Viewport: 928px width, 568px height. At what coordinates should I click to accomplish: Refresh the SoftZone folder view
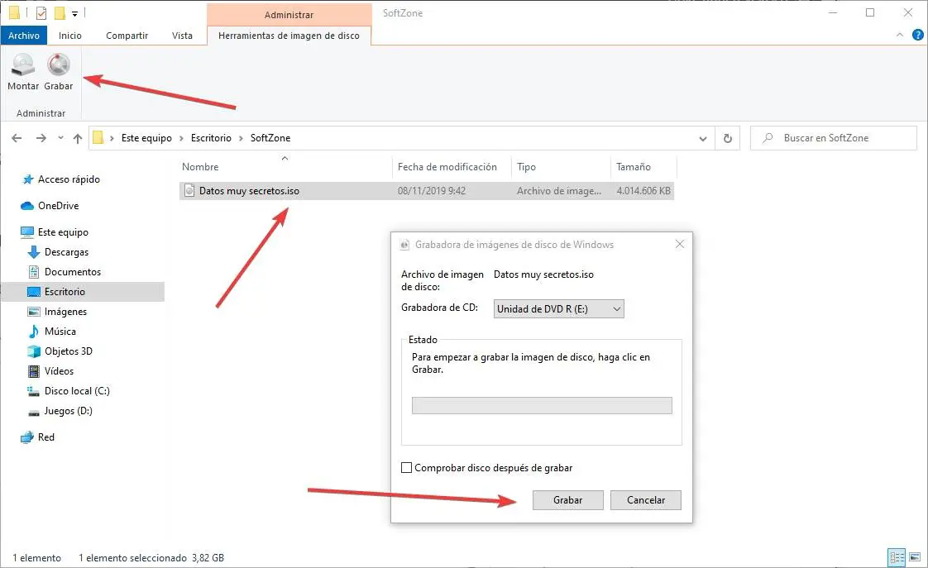(x=727, y=138)
